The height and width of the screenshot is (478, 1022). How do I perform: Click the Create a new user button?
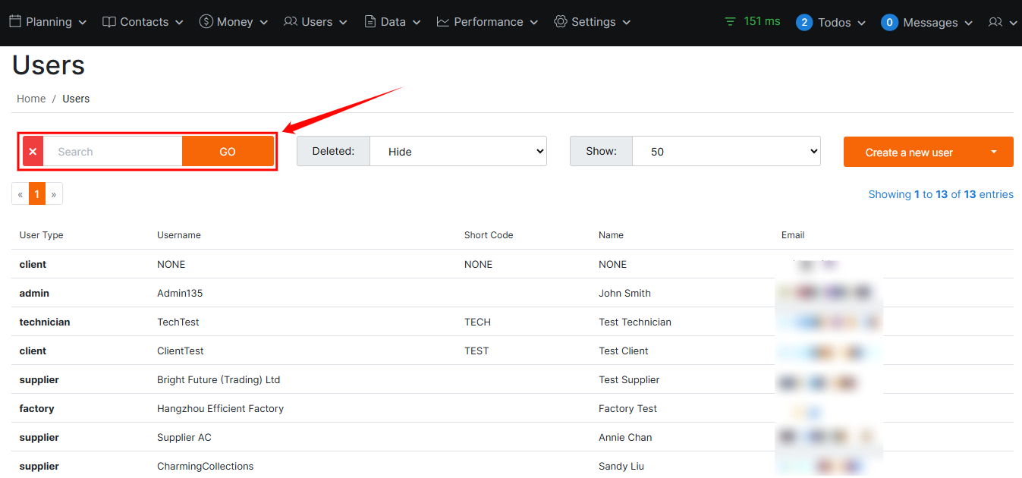pos(909,153)
